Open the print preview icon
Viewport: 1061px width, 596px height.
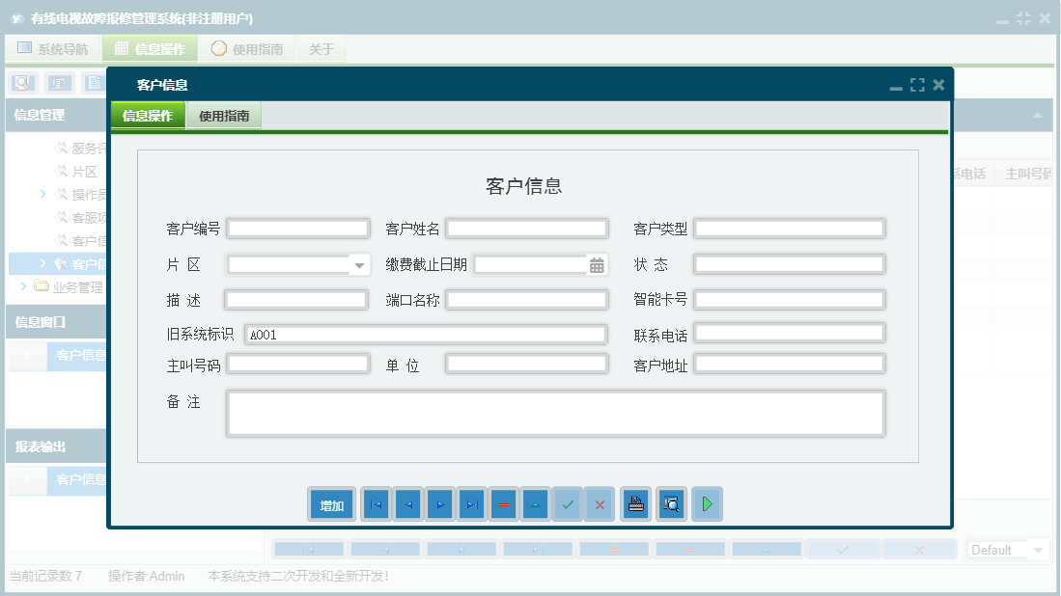671,503
